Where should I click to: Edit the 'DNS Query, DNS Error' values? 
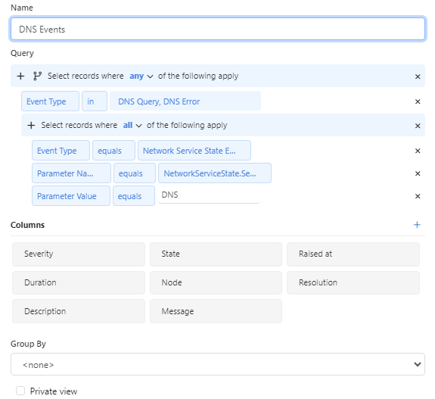click(x=185, y=101)
